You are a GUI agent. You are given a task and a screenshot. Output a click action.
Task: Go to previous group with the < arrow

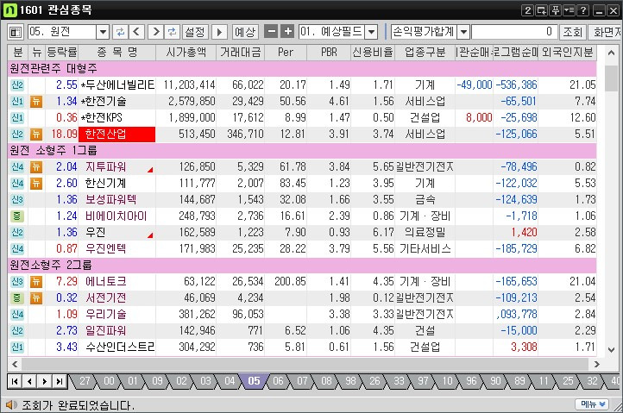(x=136, y=32)
